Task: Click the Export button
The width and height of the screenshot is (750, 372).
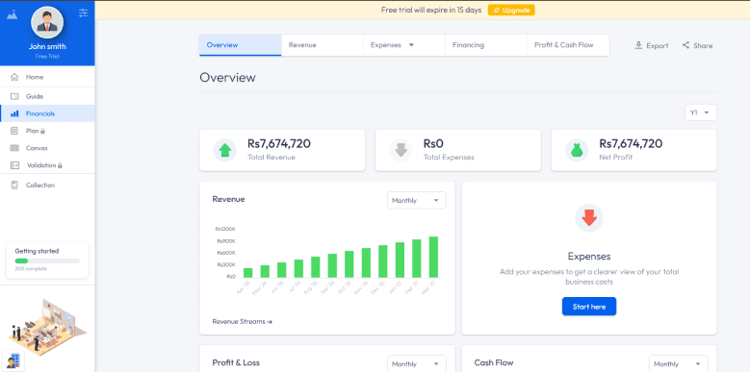Action: (x=652, y=45)
